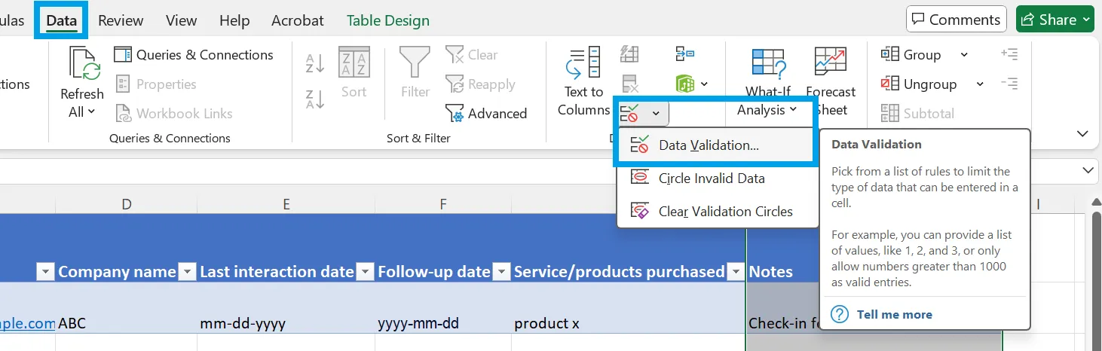Viewport: 1102px width, 351px height.
Task: Open the Company name filter dropdown
Action: click(187, 272)
